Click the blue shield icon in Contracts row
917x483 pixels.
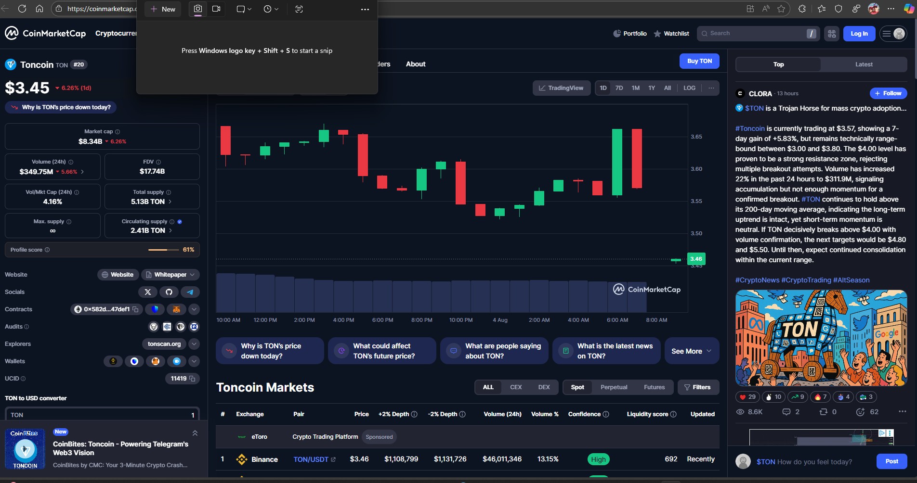(155, 309)
